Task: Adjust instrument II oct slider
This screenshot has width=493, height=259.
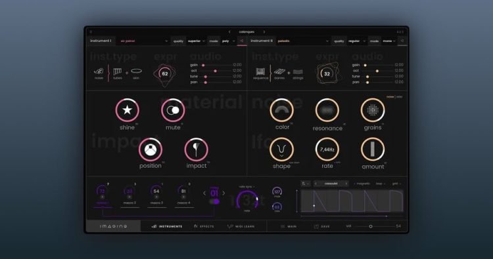Action: pyautogui.click(x=377, y=71)
